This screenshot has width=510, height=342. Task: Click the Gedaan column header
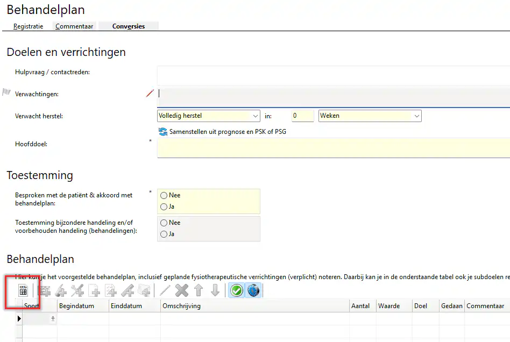pyautogui.click(x=452, y=306)
